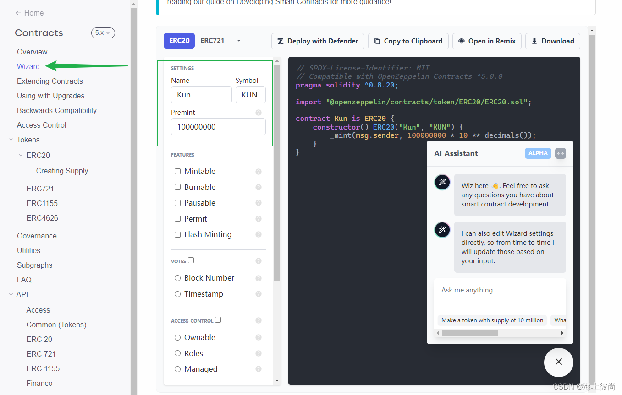Click the help icon beside Pausable
The width and height of the screenshot is (622, 395).
[x=259, y=203]
